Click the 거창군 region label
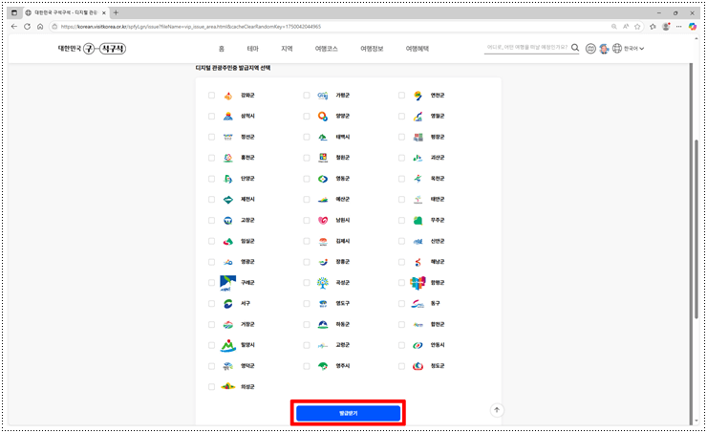707x433 pixels. pos(247,325)
